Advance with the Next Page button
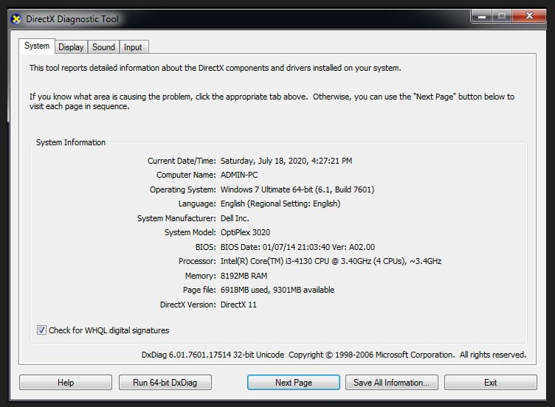Viewport: 555px width, 407px height. [294, 382]
